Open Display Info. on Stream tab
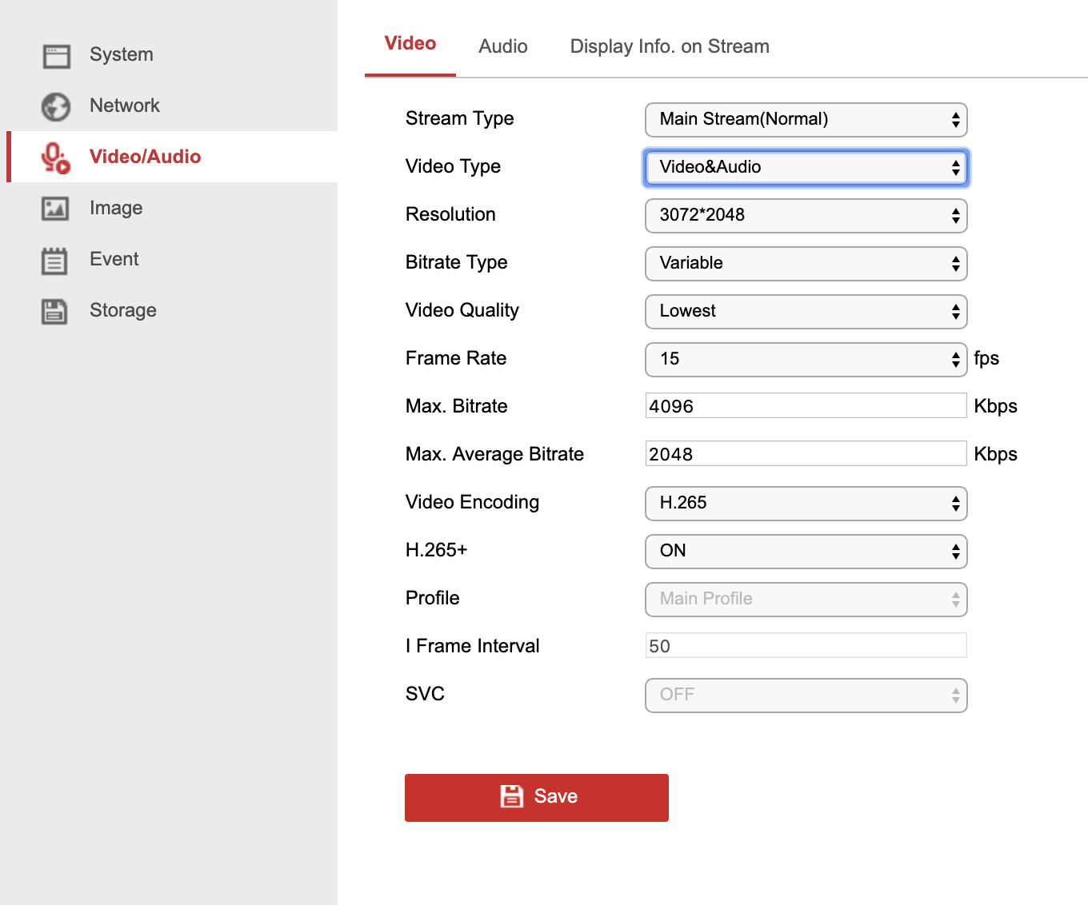The image size is (1088, 905). (x=669, y=46)
